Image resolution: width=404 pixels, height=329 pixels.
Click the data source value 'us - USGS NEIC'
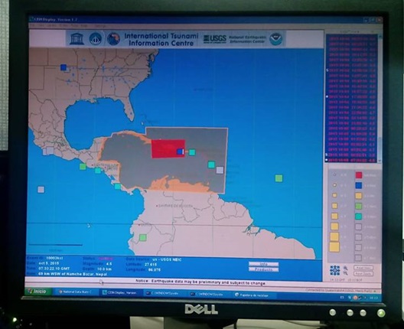(168, 259)
